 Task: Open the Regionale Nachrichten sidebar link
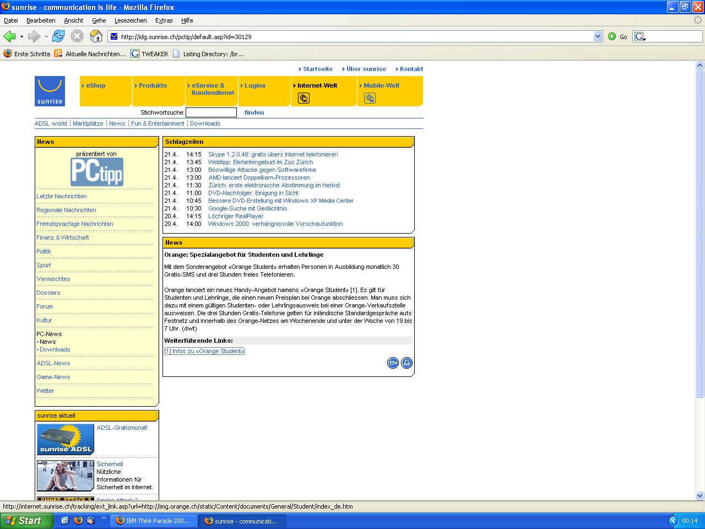pos(66,210)
